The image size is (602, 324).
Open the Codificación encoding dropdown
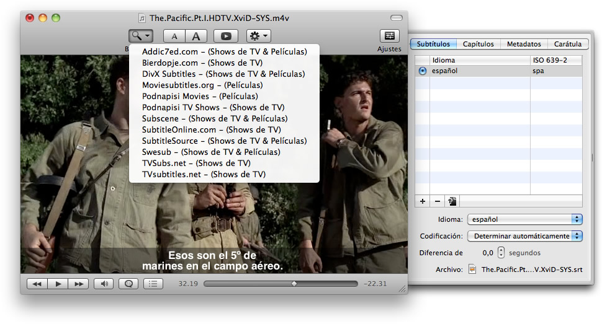[525, 236]
